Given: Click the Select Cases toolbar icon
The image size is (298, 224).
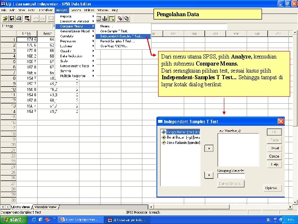Looking at the screenshot, I should coord(112,19).
